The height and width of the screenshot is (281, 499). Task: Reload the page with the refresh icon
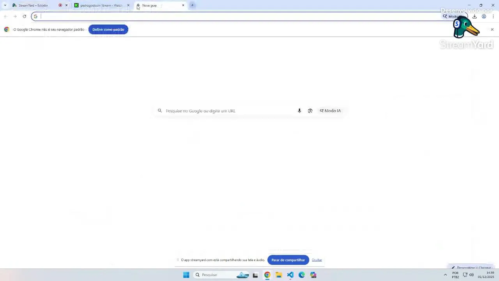(24, 16)
